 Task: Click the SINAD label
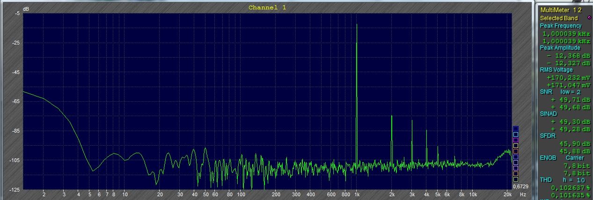pos(549,114)
